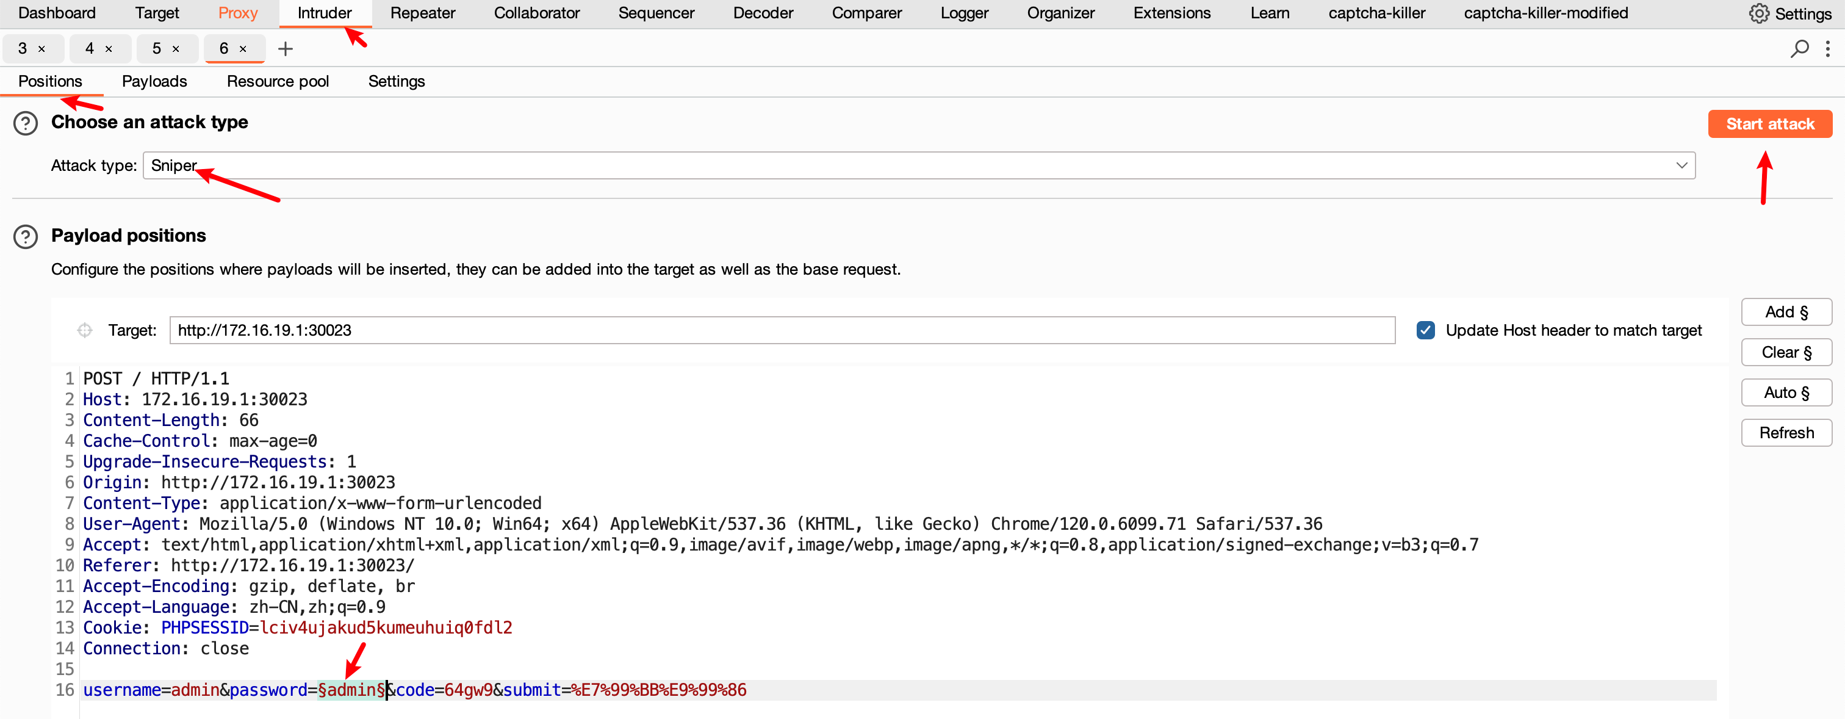1845x719 pixels.
Task: Open the Collaborator tab
Action: [x=536, y=14]
